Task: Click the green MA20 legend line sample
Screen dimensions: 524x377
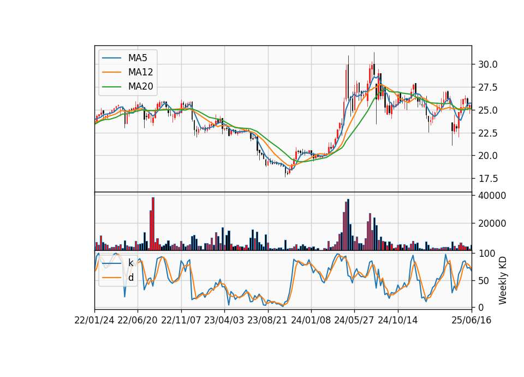Action: (111, 87)
